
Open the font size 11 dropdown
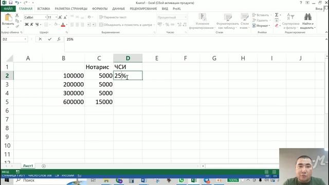click(x=56, y=17)
